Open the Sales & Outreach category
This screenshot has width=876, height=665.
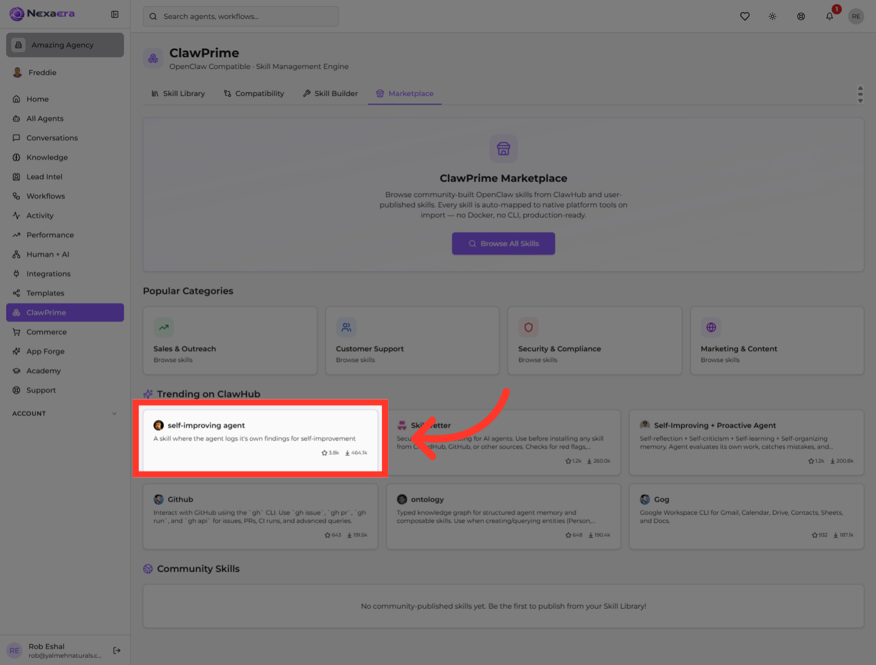pyautogui.click(x=230, y=341)
